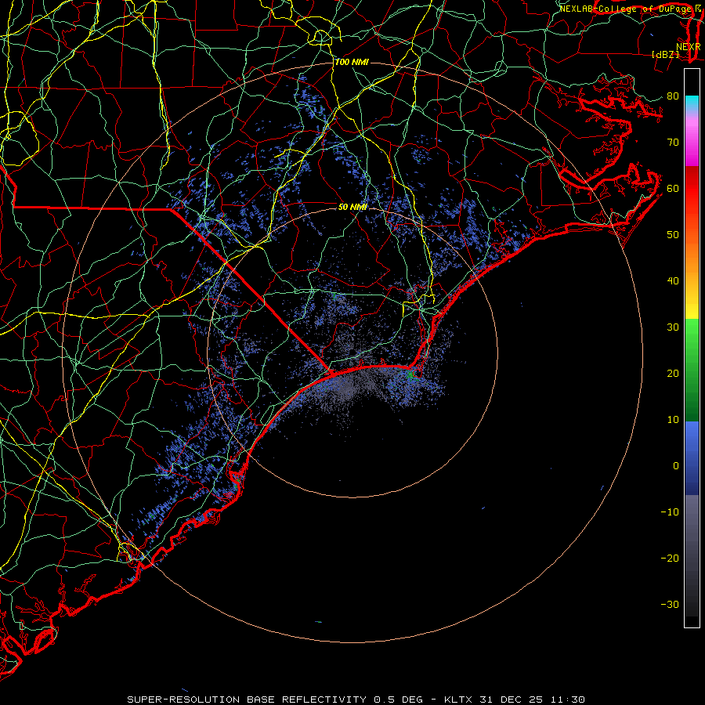Click the 30 value on the dBZ scale
The image size is (705, 705).
(673, 327)
